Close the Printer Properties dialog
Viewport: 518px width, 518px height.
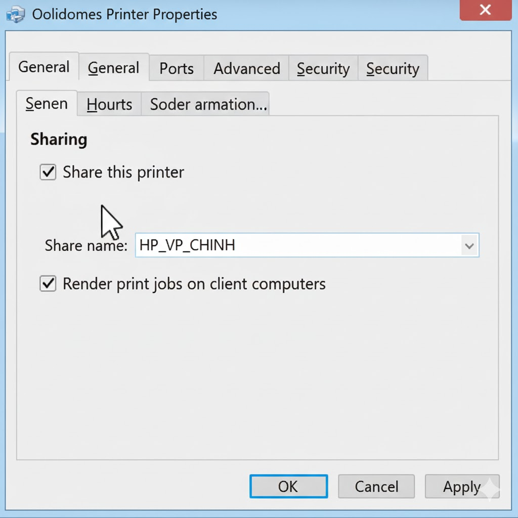tap(485, 10)
